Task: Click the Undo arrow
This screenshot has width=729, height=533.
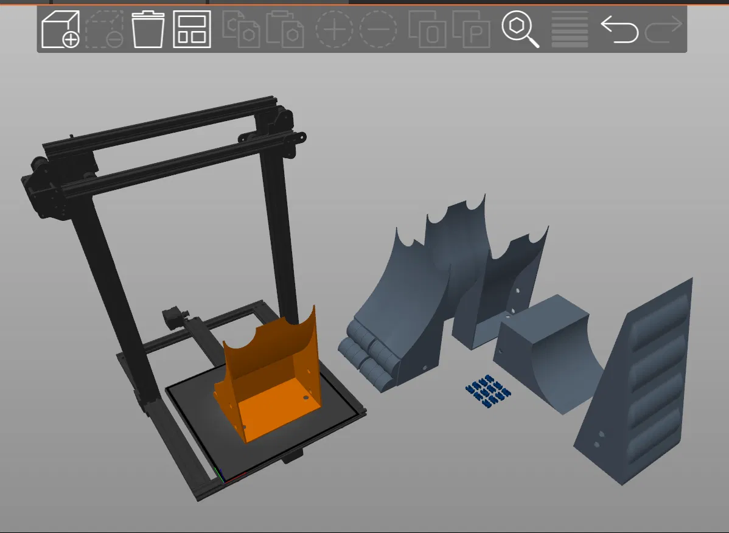Action: pyautogui.click(x=619, y=29)
